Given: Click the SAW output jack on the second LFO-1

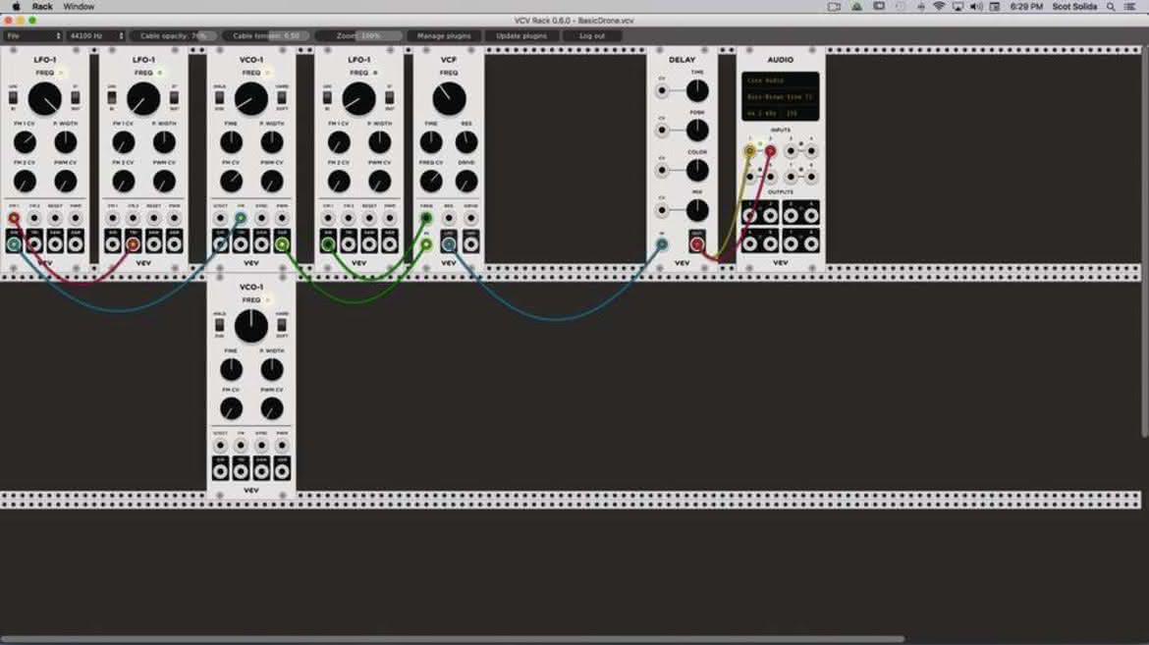Looking at the screenshot, I should click(x=153, y=244).
